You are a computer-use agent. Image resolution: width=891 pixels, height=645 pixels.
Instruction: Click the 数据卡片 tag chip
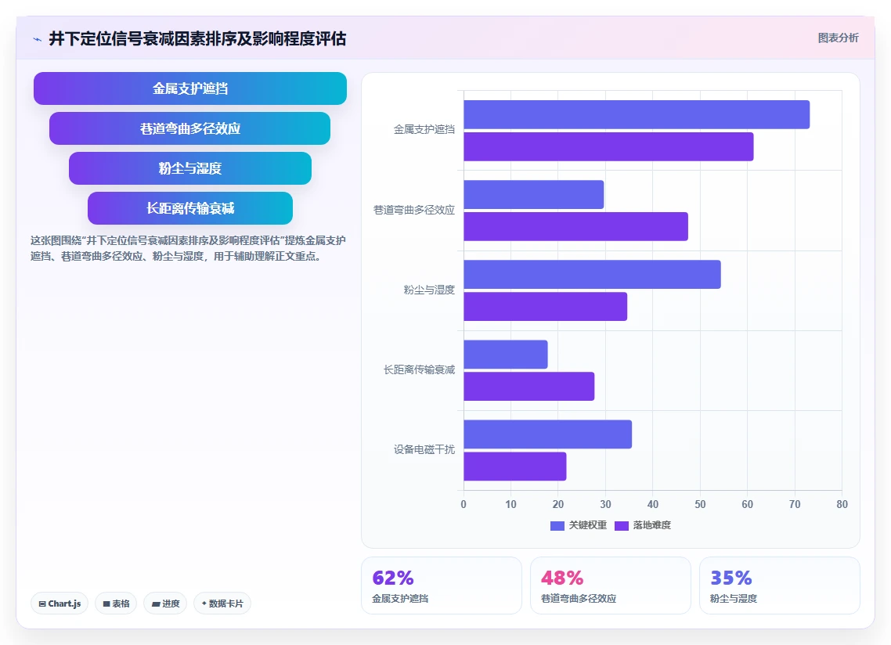tap(222, 604)
